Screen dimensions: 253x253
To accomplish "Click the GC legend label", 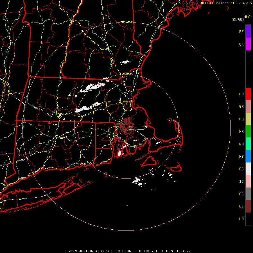I will [241, 194].
